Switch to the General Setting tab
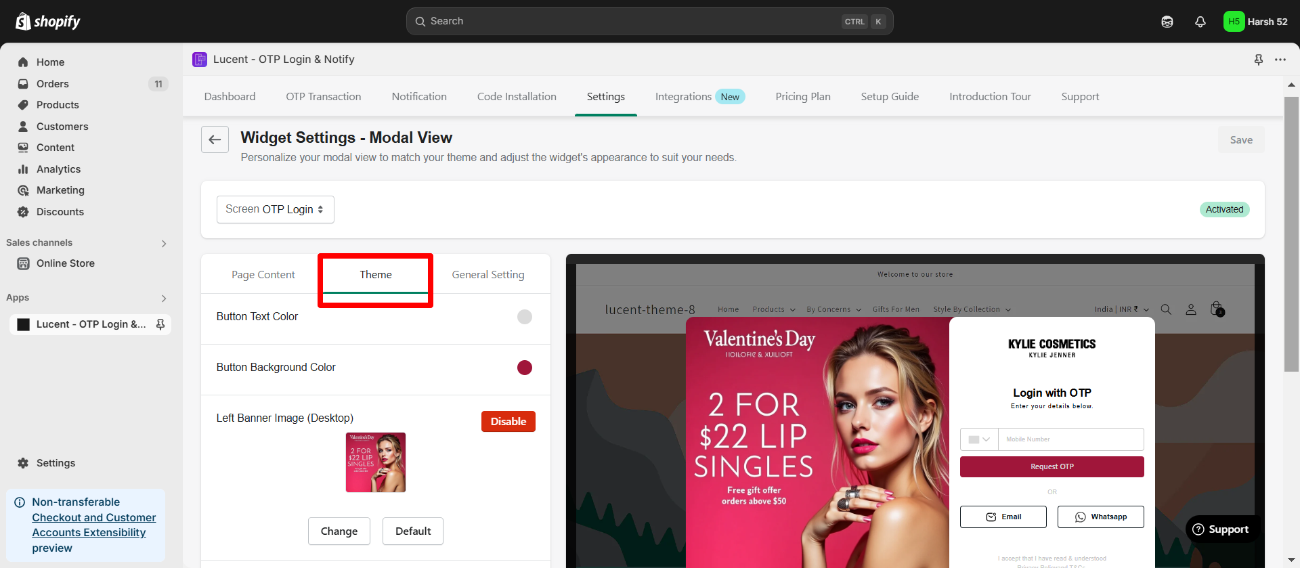 coord(488,275)
